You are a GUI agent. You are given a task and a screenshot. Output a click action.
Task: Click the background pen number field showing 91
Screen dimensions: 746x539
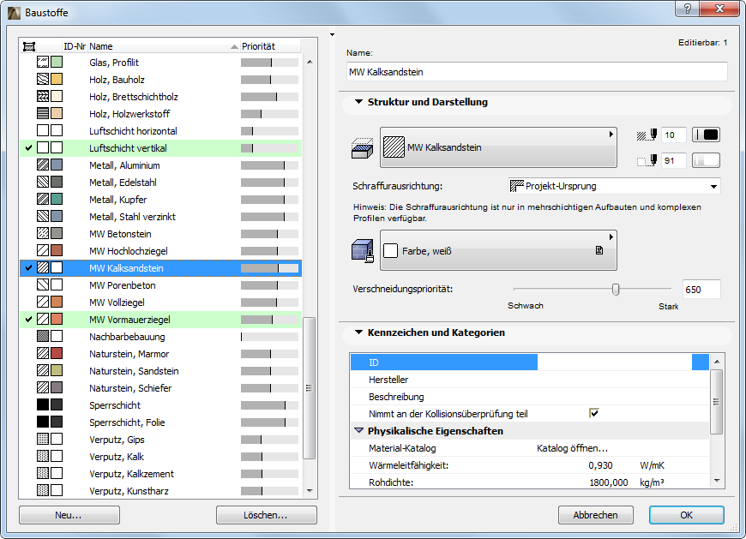coord(674,160)
